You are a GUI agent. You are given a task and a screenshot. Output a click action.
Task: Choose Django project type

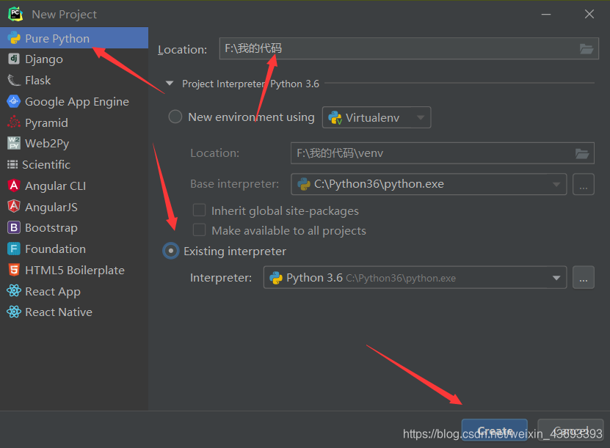pyautogui.click(x=74, y=59)
